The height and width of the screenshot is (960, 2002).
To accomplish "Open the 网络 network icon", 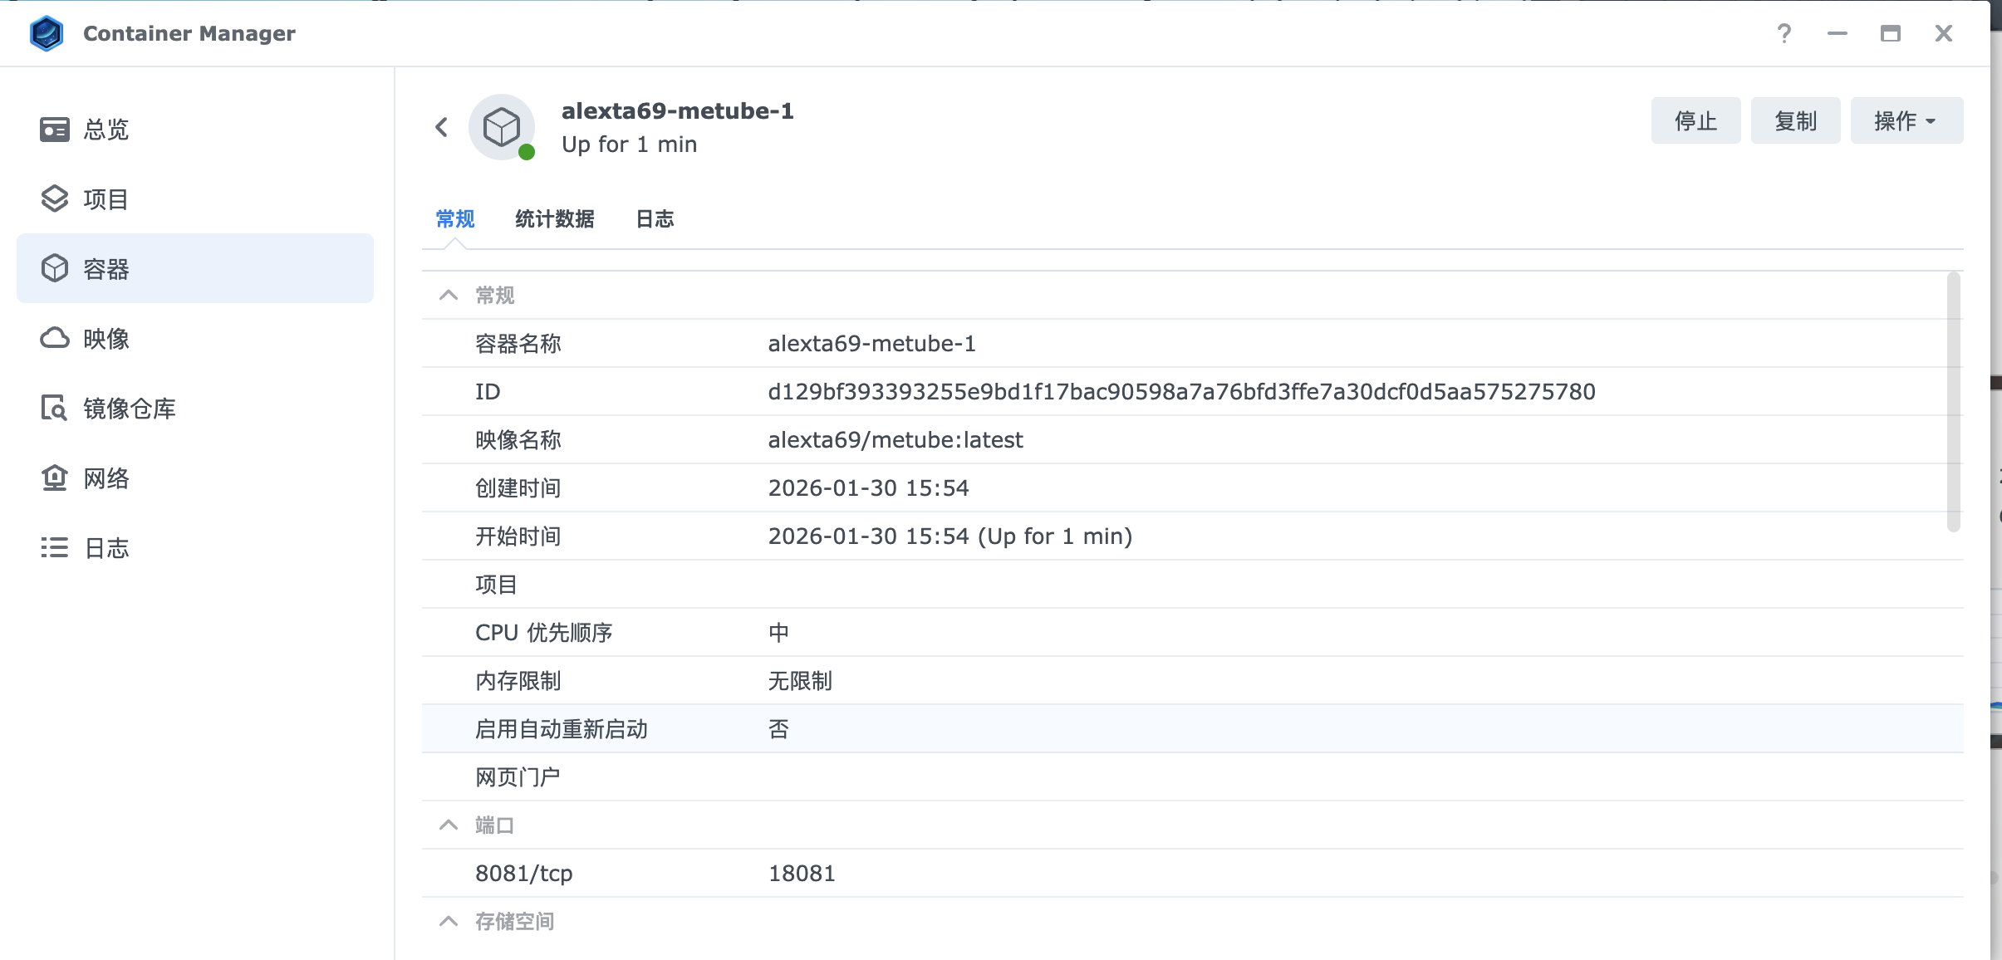I will pos(55,478).
